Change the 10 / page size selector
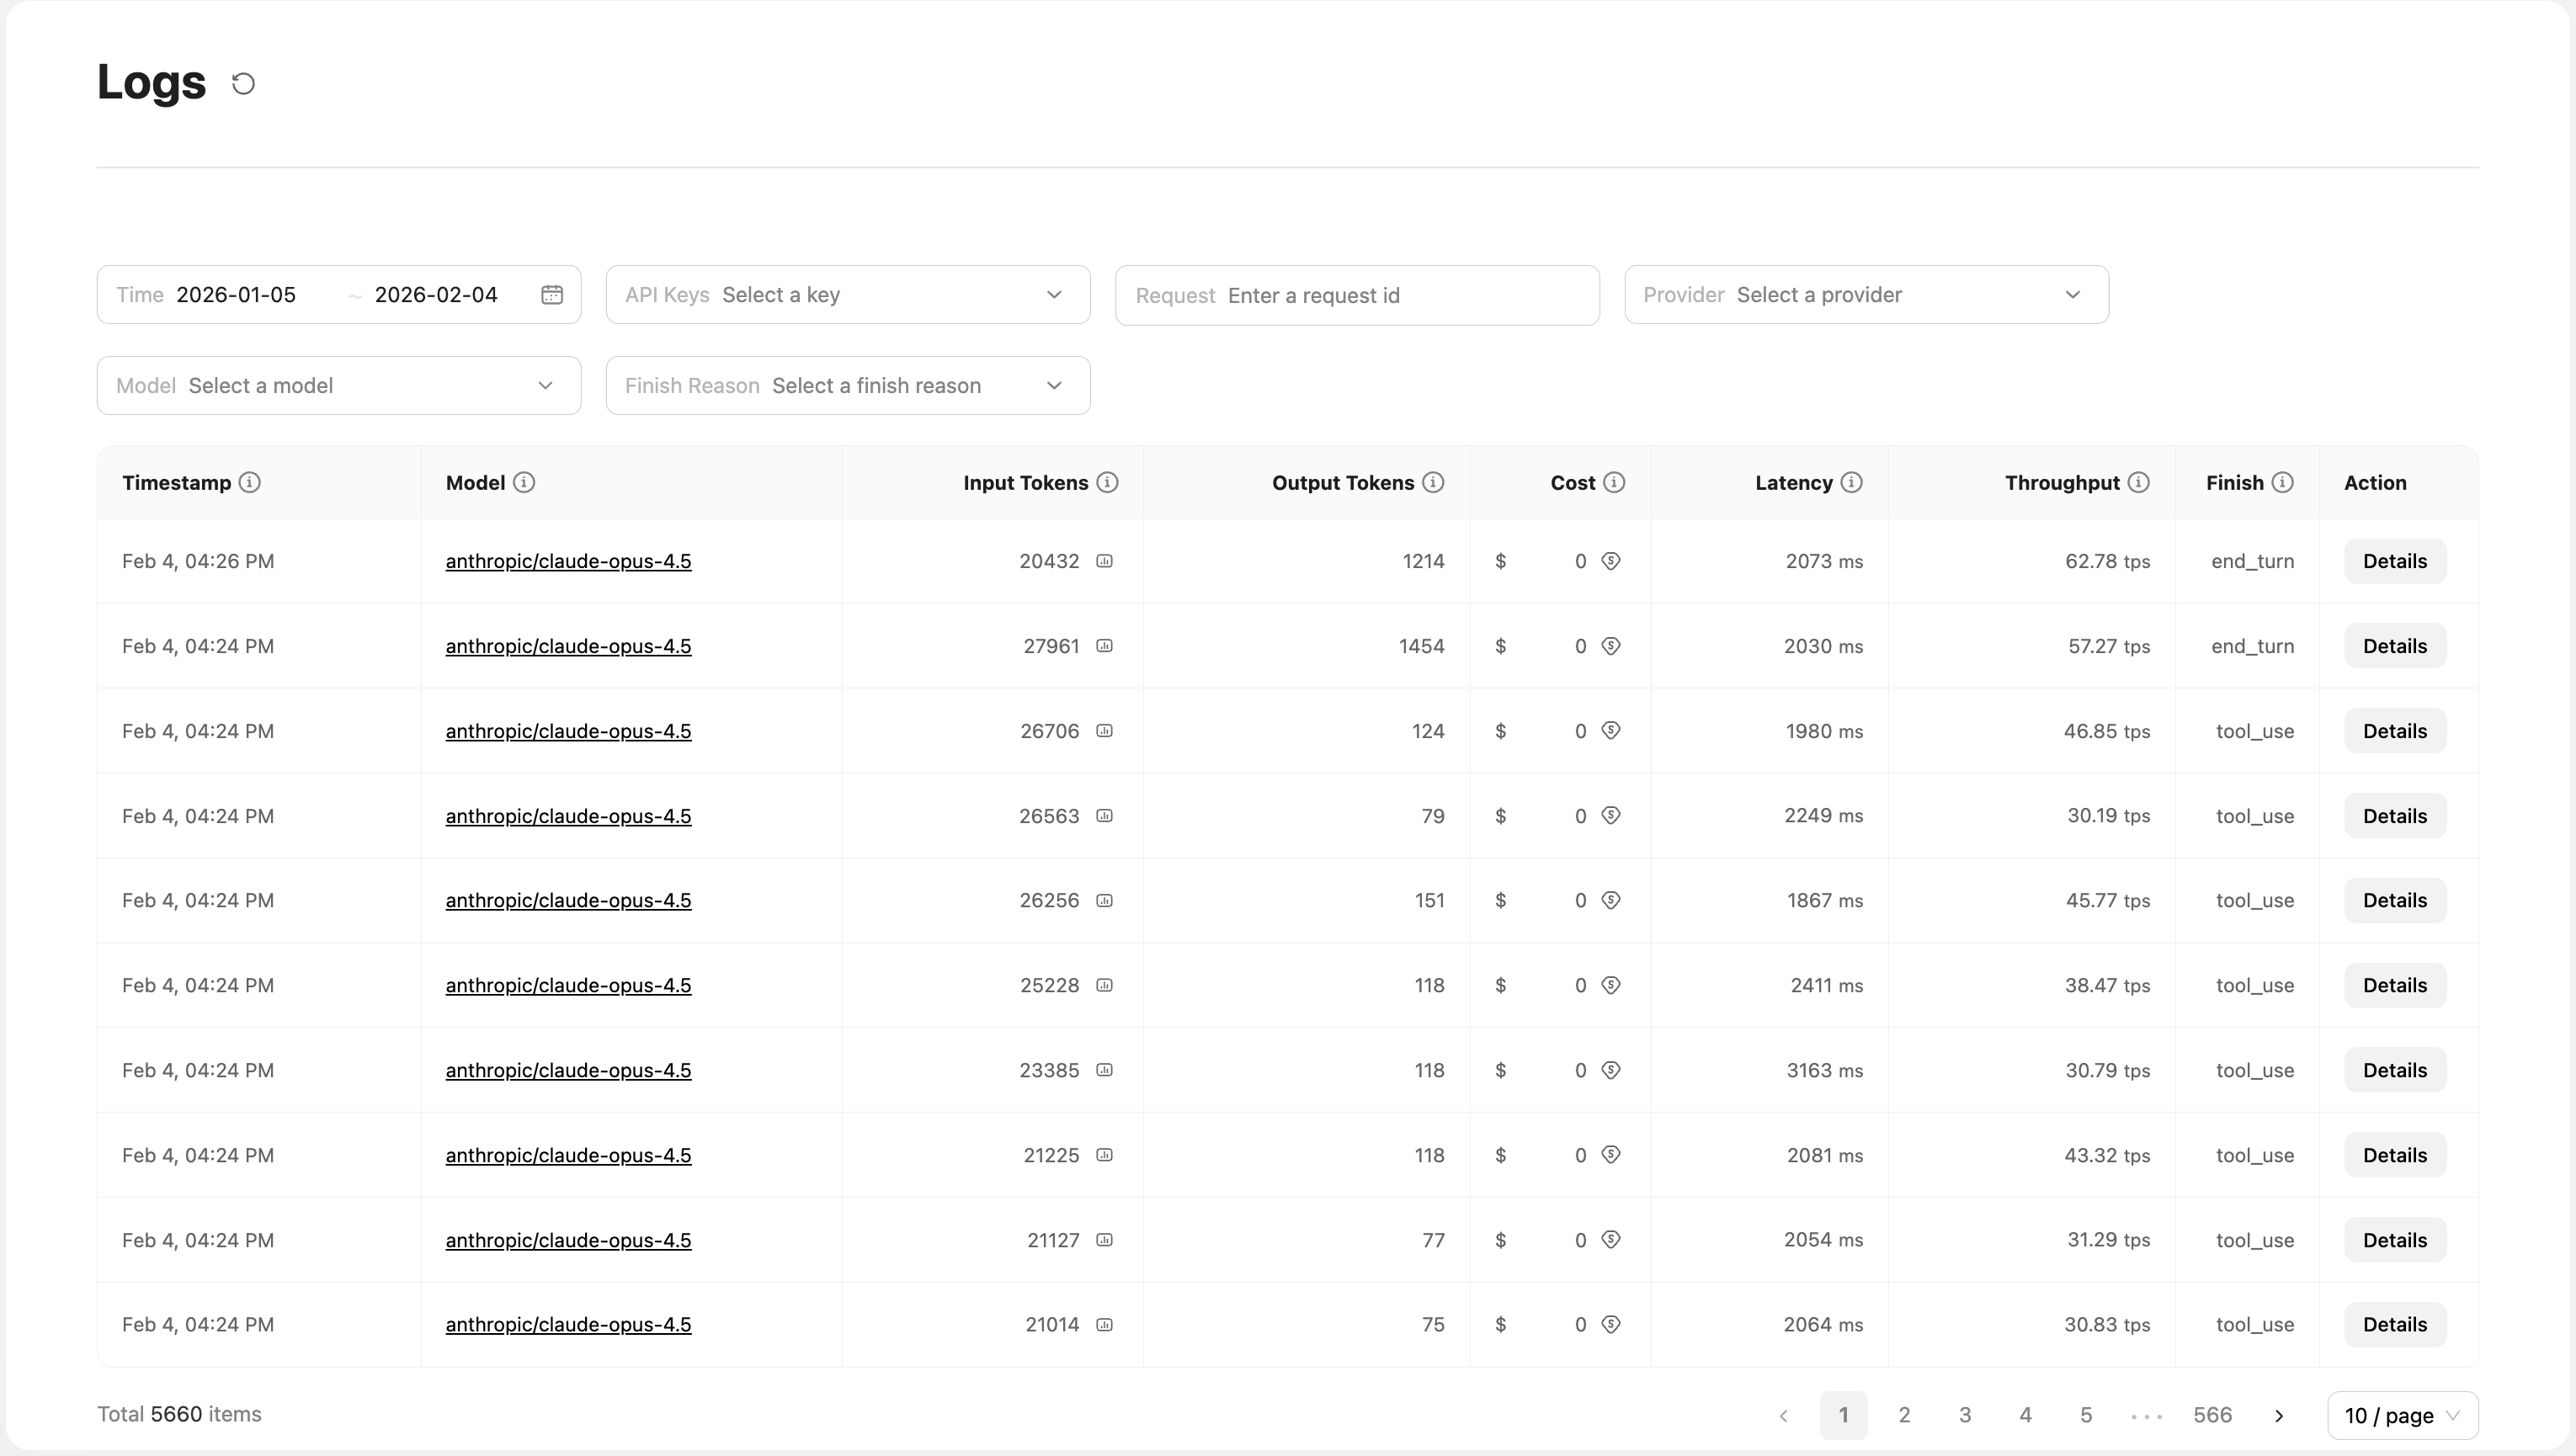This screenshot has height=1456, width=2576. click(2402, 1415)
